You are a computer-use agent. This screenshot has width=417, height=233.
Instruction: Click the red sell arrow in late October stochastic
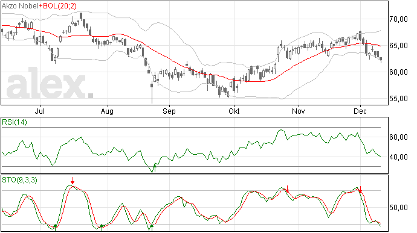point(287,189)
